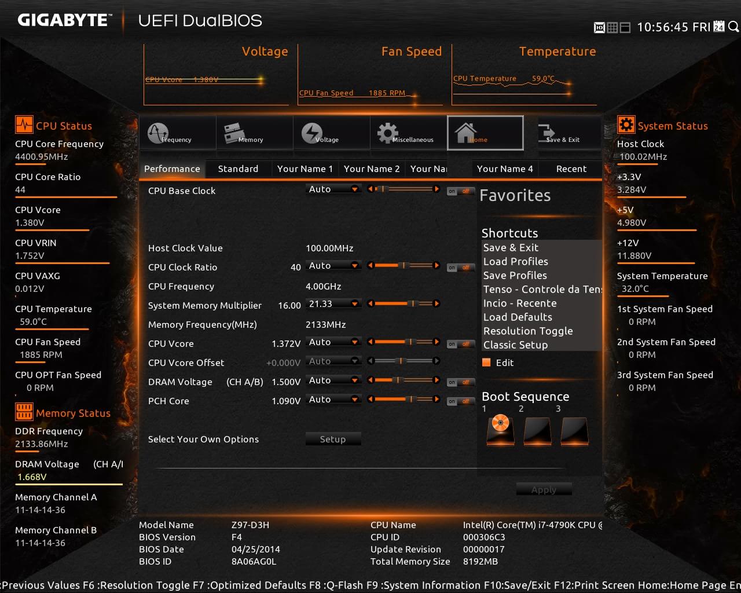Toggle the DRAM Voltage on/off switch
Image resolution: width=741 pixels, height=593 pixels.
[x=460, y=382]
